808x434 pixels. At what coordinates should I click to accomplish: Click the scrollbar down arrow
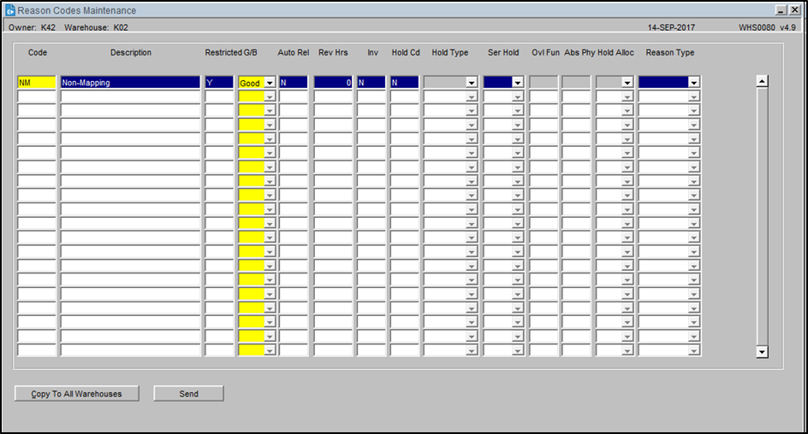[x=762, y=352]
